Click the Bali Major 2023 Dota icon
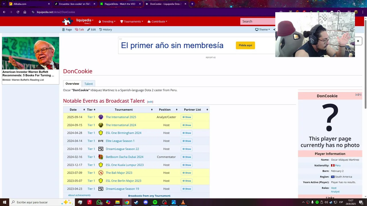Screen dimensions: 367x206 [x=101, y=173]
